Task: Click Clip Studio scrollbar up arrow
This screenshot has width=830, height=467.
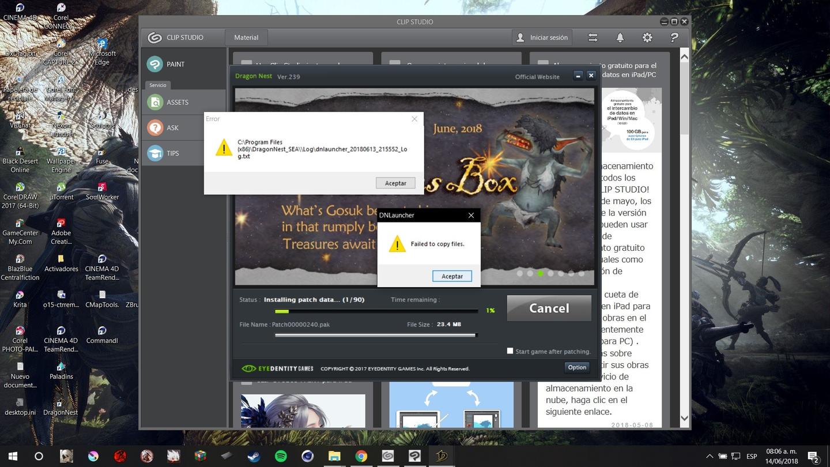Action: [684, 57]
